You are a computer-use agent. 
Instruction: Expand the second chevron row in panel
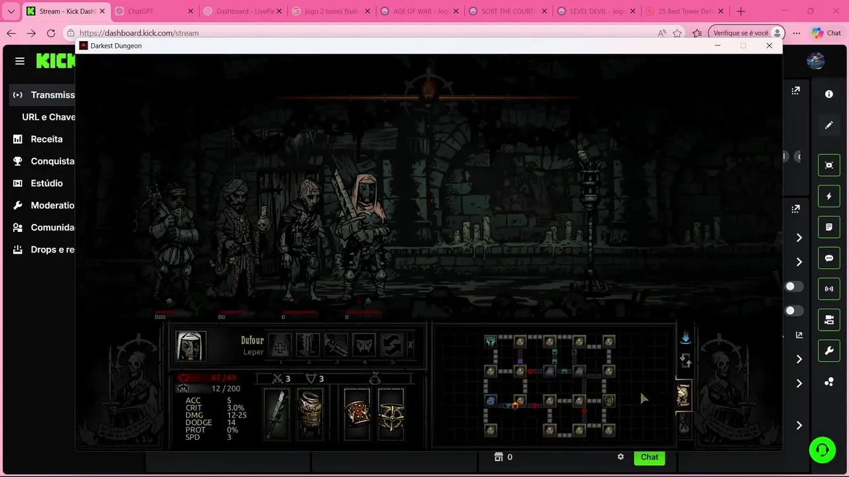[799, 262]
